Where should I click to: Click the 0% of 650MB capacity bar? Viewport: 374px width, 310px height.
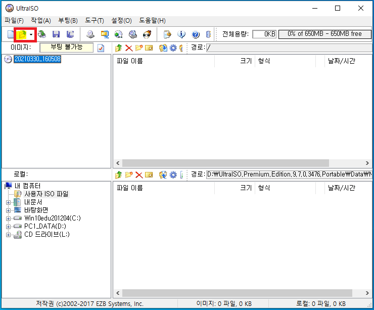click(x=324, y=34)
